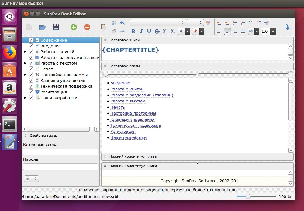Open the Печать link in contents

point(117,107)
